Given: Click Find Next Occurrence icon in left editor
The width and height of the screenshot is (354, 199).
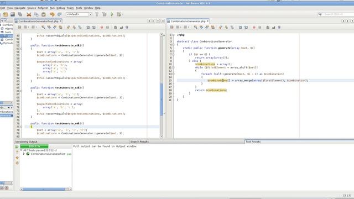Looking at the screenshot, I should 55,27.
